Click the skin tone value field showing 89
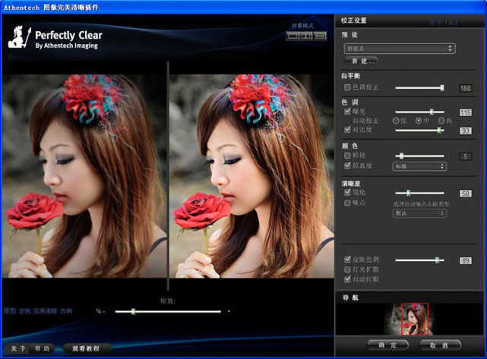Viewport: 487px width, 359px height. (465, 260)
